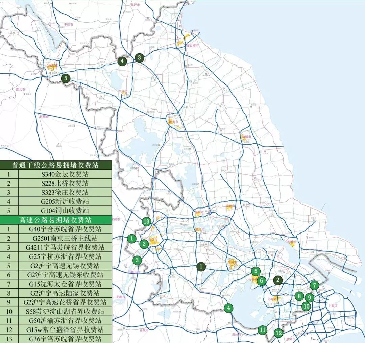This screenshot has height=343, width=365.
Task: Click dark green marker 4 for G205新沂
Action: 122,61
